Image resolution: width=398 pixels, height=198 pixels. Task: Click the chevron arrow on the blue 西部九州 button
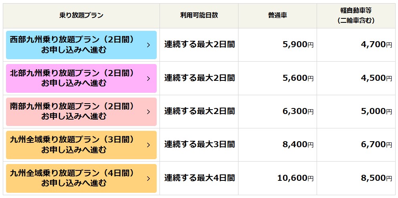(x=148, y=45)
